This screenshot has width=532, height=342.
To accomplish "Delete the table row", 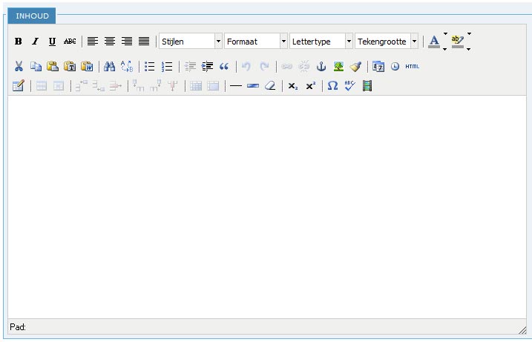I will point(115,86).
